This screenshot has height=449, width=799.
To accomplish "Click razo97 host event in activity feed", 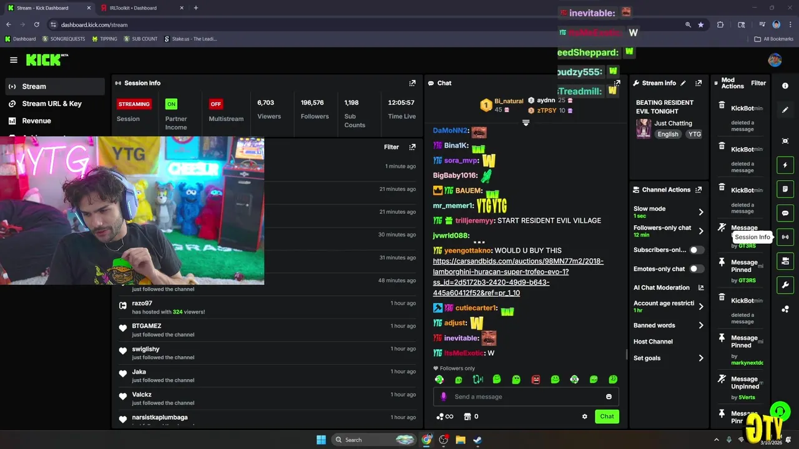I will click(267, 307).
